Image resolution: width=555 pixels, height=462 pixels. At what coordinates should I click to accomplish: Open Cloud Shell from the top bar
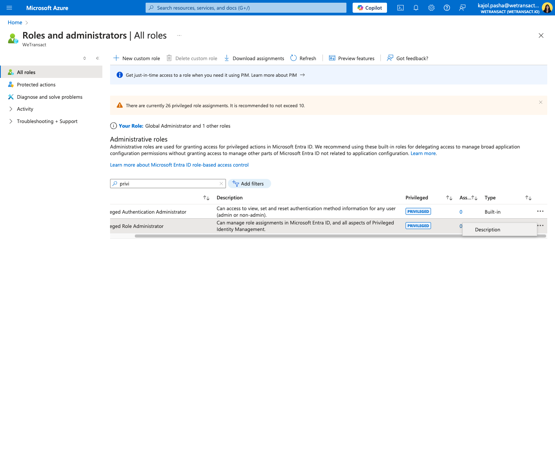click(x=401, y=8)
